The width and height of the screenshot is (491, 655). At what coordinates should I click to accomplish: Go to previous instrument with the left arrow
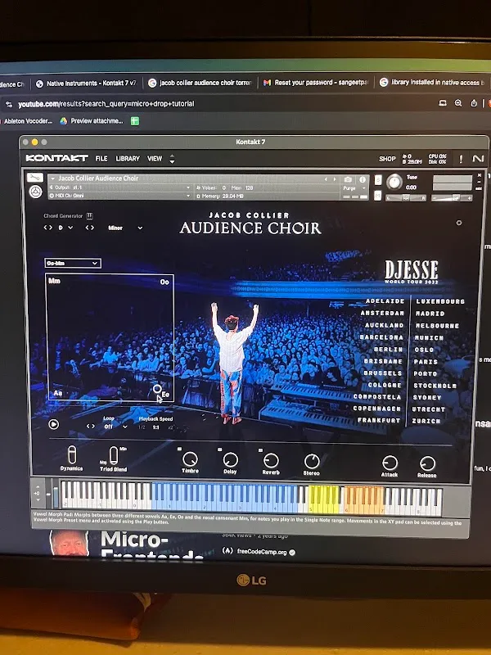(326, 179)
